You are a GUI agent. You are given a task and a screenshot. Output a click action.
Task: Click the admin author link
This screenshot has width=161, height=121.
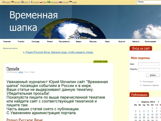[21, 72]
